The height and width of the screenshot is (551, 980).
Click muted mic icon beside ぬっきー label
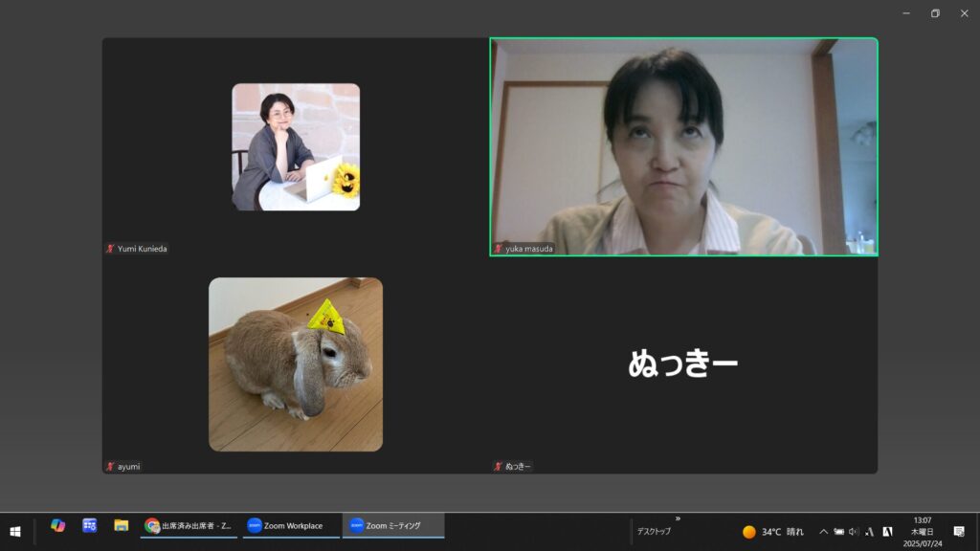pyautogui.click(x=499, y=467)
